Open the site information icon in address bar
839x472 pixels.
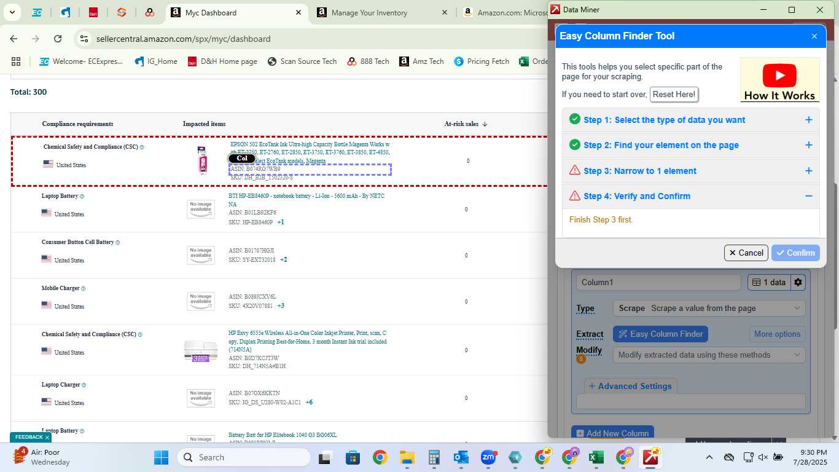[x=84, y=39]
